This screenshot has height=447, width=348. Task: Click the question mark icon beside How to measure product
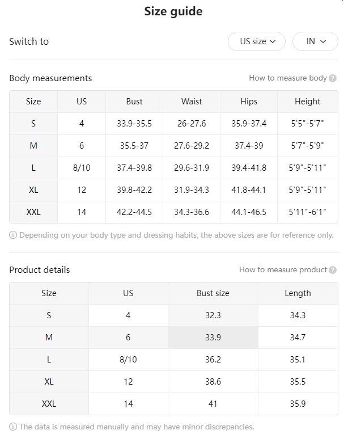333,270
